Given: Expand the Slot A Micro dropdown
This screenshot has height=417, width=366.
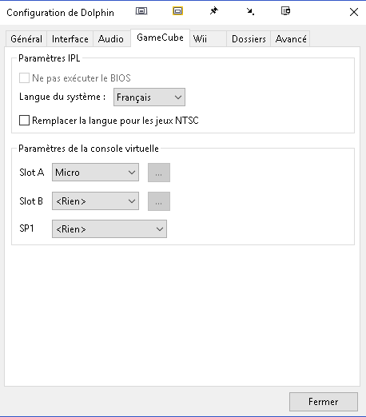Looking at the screenshot, I should point(95,173).
